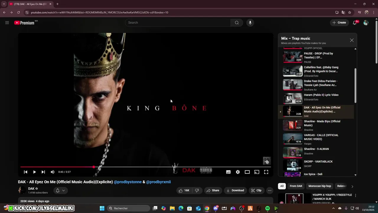The image size is (378, 213).
Task: Cast video to a TV
Action: coord(257,172)
